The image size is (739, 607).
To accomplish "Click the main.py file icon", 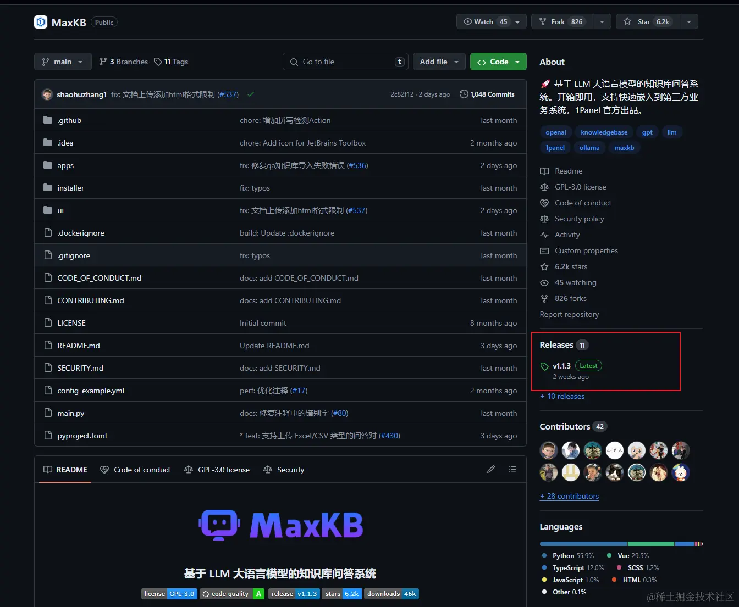I will (x=48, y=413).
